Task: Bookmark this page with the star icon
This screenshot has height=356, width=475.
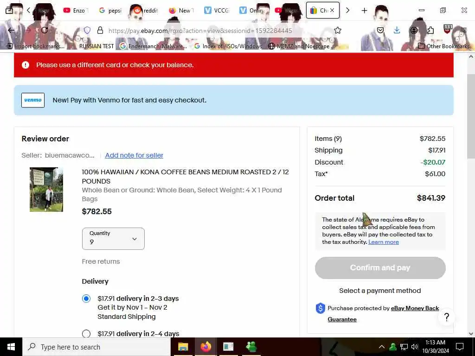Action: click(338, 30)
